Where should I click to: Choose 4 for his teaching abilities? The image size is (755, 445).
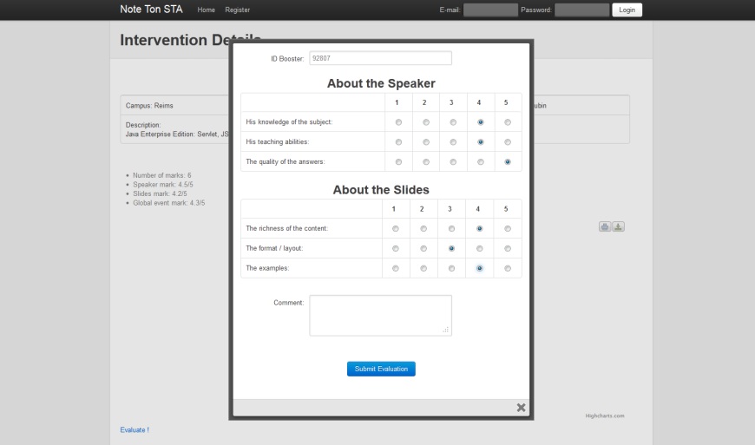pyautogui.click(x=481, y=142)
